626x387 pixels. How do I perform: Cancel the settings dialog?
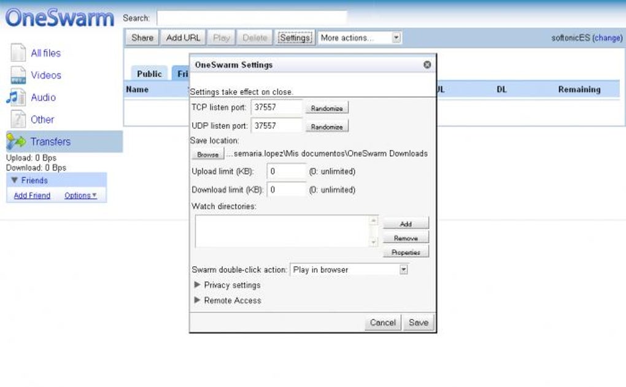point(382,323)
